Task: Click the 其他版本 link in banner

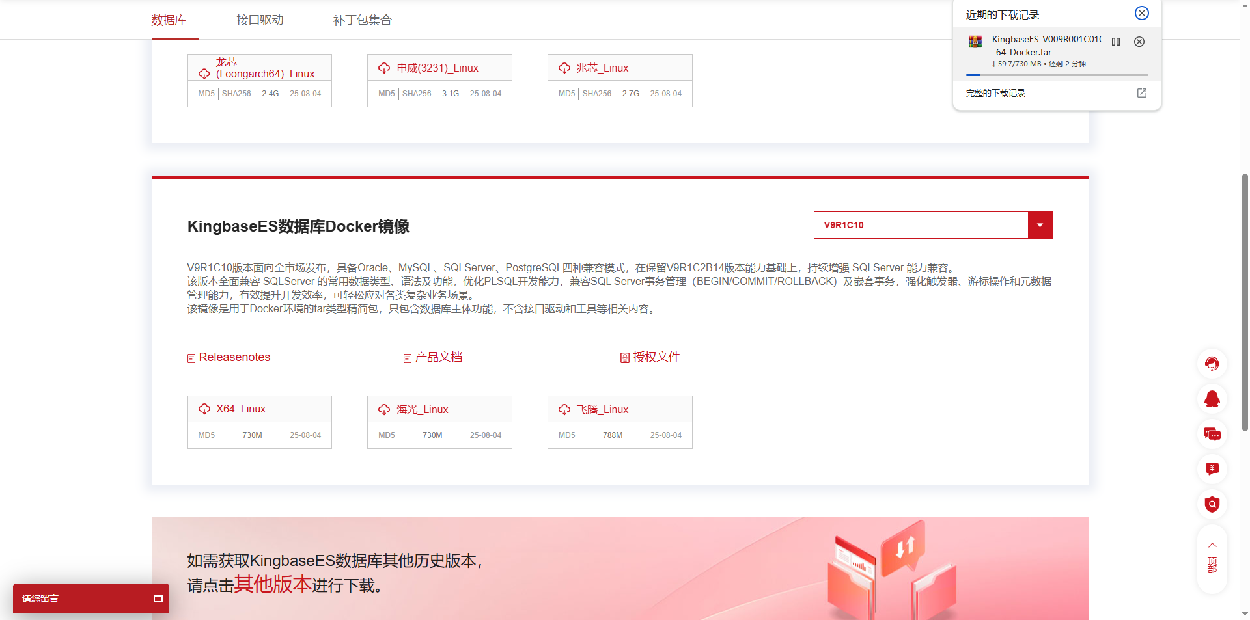Action: pyautogui.click(x=273, y=584)
